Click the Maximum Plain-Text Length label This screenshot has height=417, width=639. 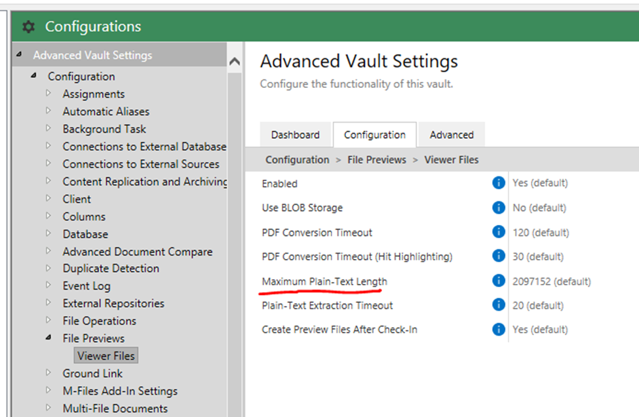coord(324,281)
